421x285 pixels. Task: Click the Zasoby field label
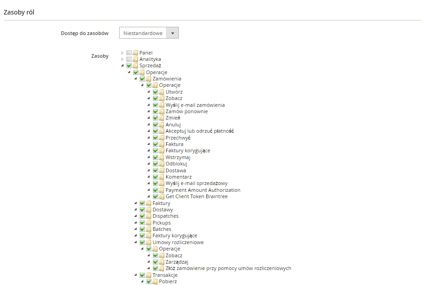tap(100, 56)
